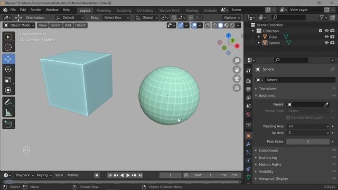Expand the Transform panel
338x190 pixels.
(x=268, y=89)
